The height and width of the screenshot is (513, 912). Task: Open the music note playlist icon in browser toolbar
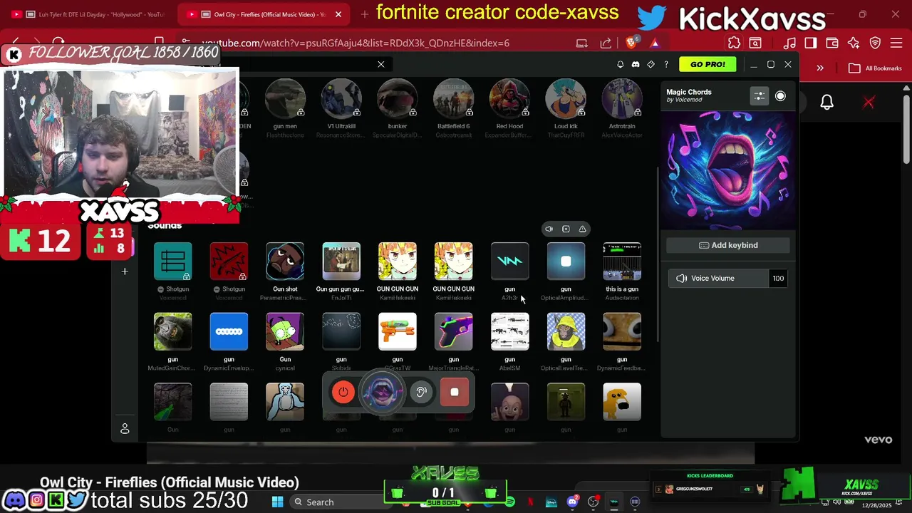point(789,43)
